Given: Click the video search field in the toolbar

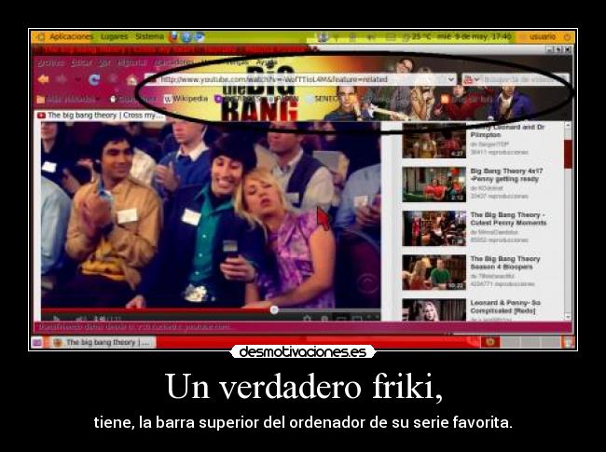Looking at the screenshot, I should [522, 79].
